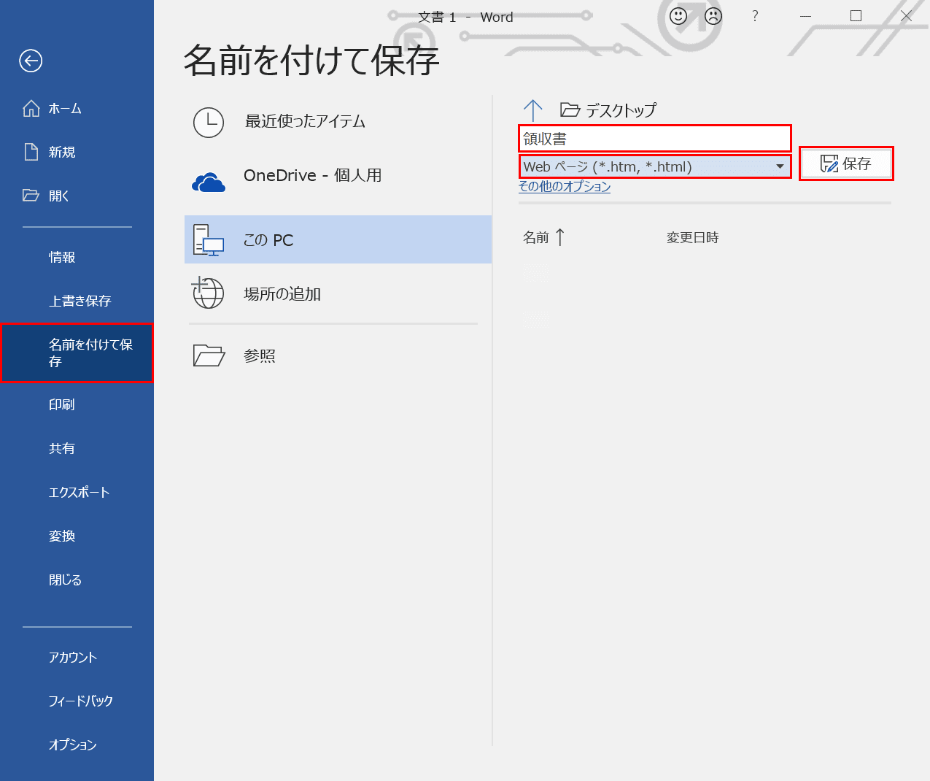Sort by name arrow icon
Viewport: 930px width, 781px height.
pos(560,237)
